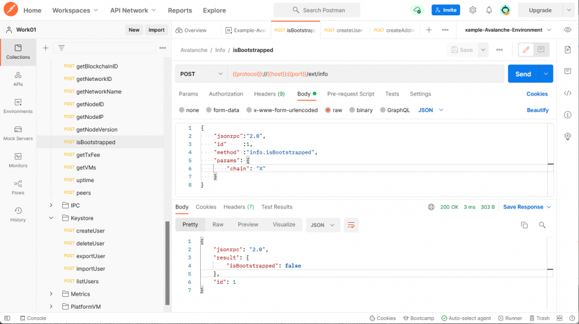The height and width of the screenshot is (324, 579).
Task: Click the environment quick look eye icon
Action: (x=567, y=30)
